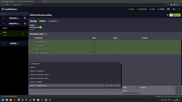
Task: Click the white search magnifier button
Action: pyautogui.click(x=171, y=15)
